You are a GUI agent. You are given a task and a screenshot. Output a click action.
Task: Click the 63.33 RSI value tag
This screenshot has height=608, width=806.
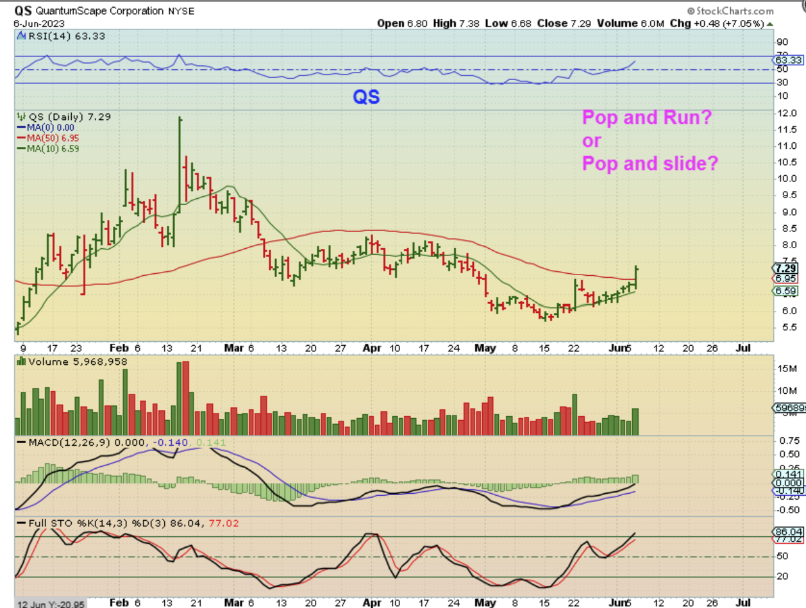pyautogui.click(x=787, y=59)
